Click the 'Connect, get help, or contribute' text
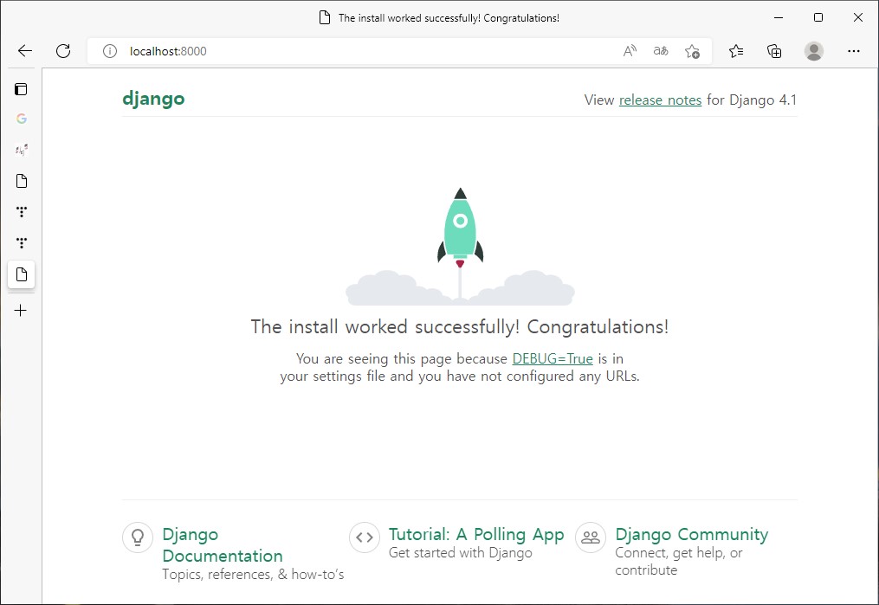 678,562
